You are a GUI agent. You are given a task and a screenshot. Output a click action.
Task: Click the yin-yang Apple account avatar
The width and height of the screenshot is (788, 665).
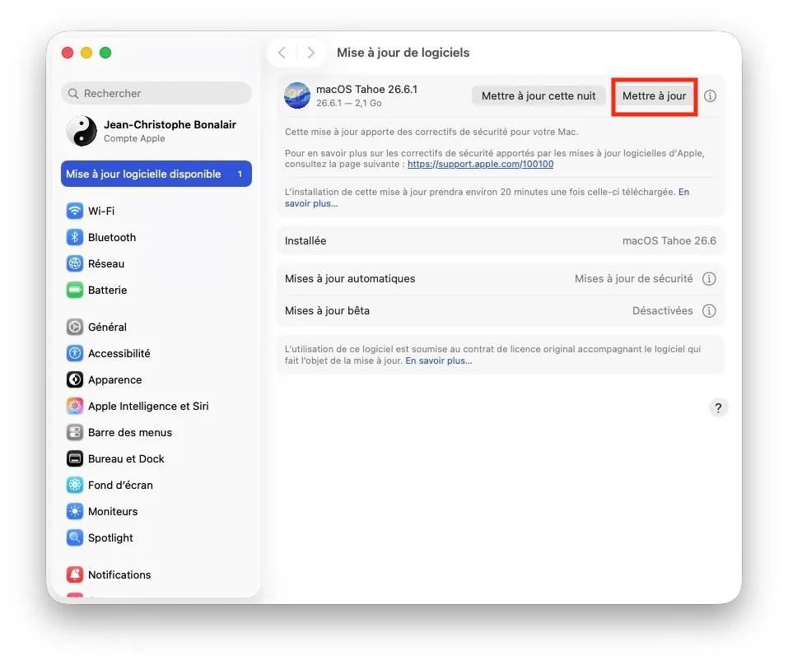click(x=82, y=131)
